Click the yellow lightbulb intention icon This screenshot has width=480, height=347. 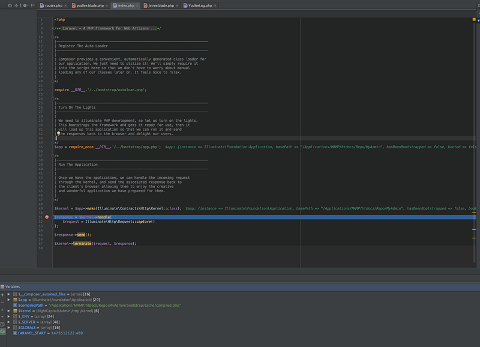point(58,133)
